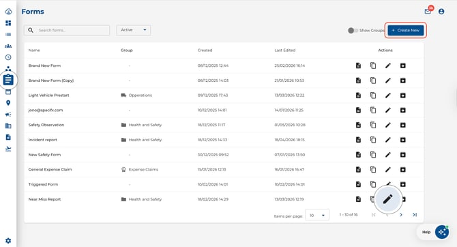
Task: Select the Safety Observation form name
Action: point(46,125)
